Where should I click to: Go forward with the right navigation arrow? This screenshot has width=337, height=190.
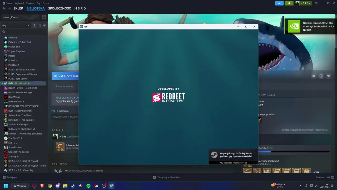9,8
